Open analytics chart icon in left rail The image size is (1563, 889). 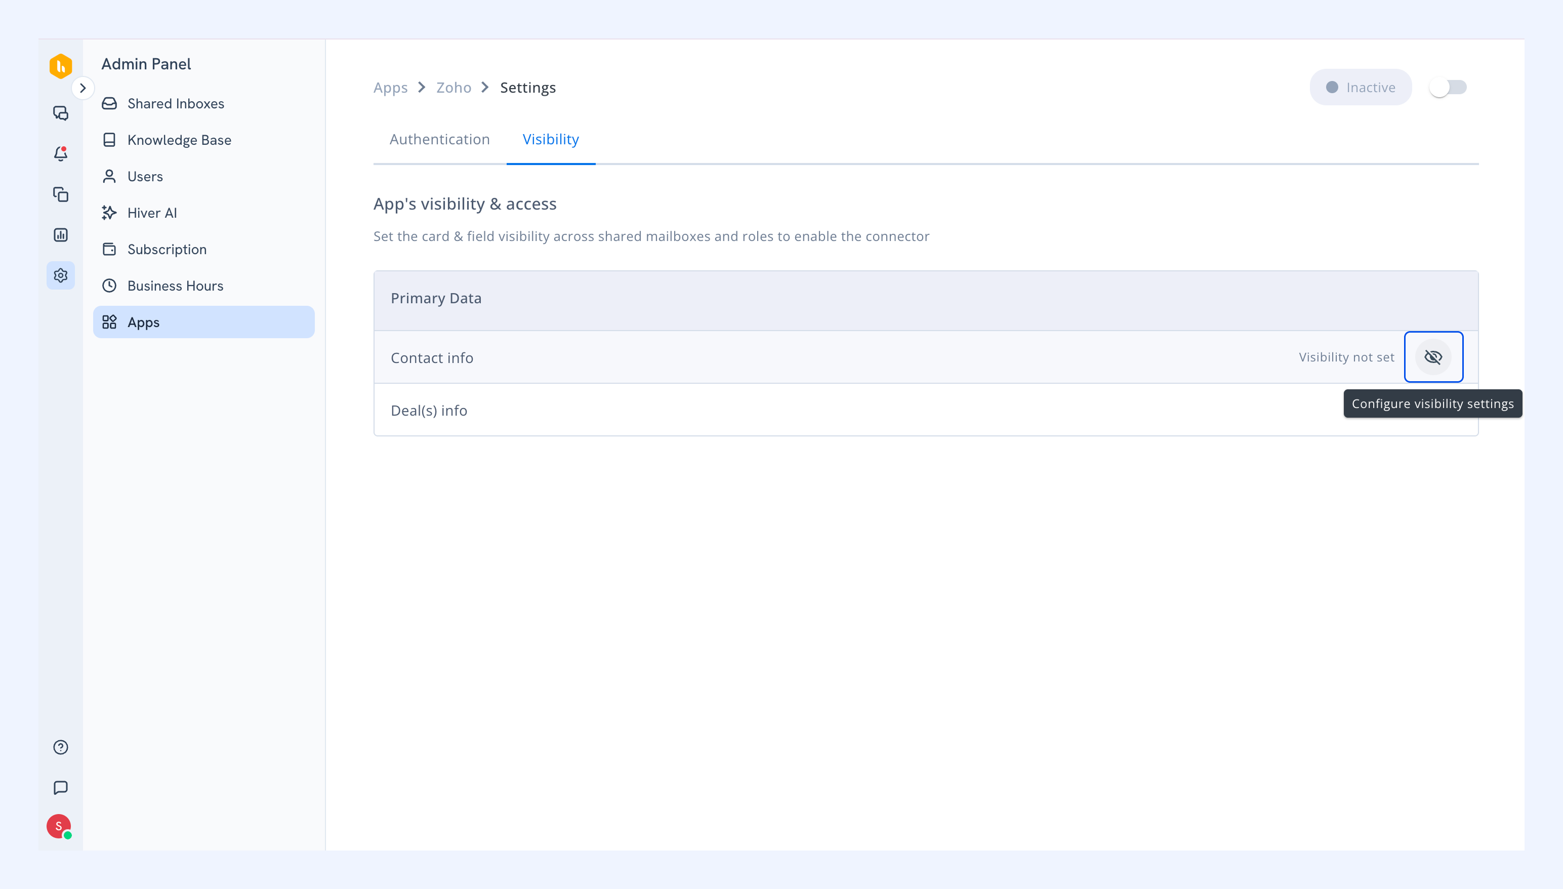[60, 235]
